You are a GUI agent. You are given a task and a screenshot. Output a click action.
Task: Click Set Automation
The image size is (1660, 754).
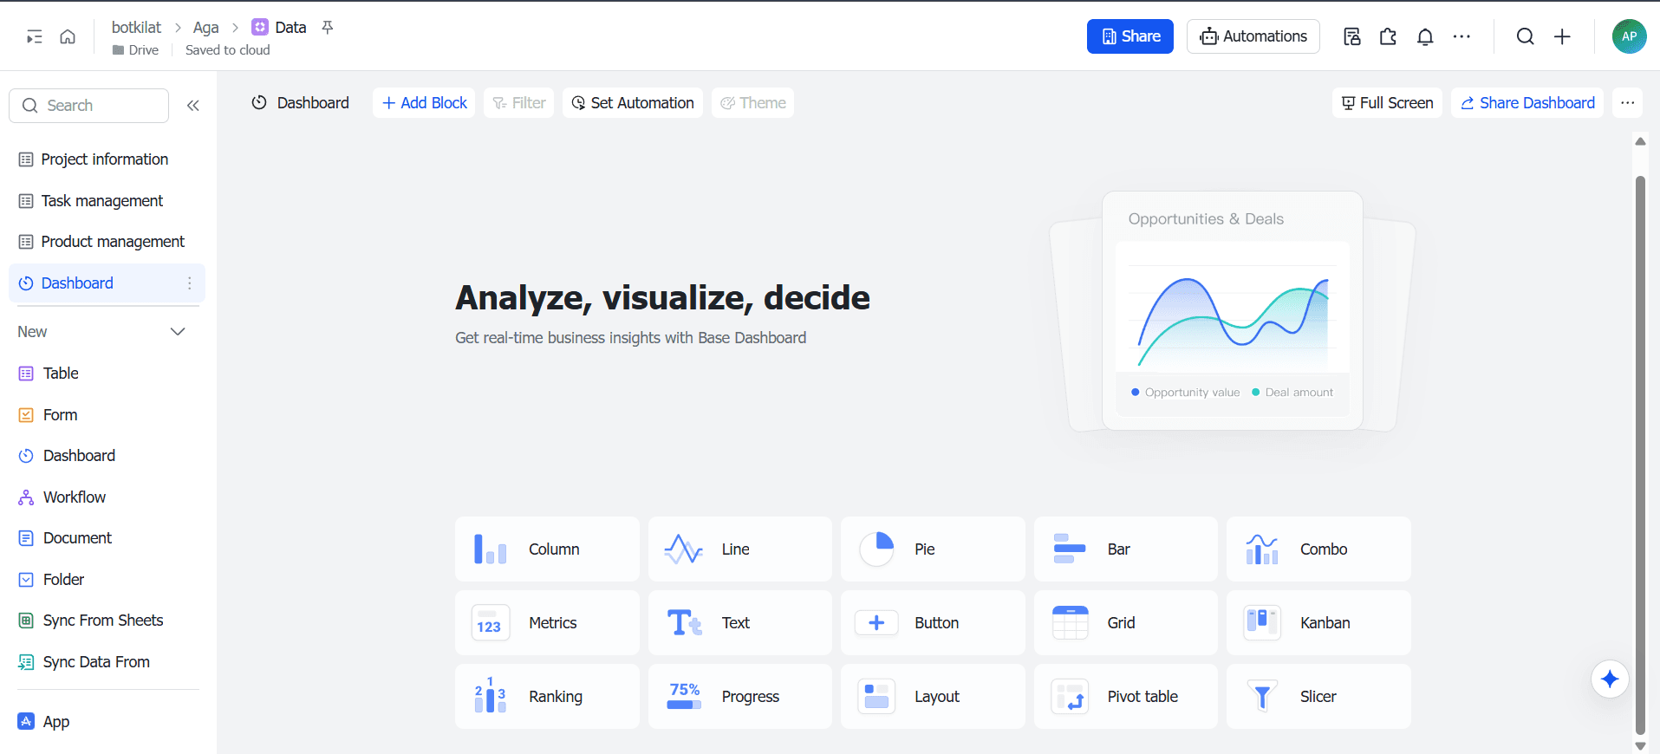(x=633, y=103)
